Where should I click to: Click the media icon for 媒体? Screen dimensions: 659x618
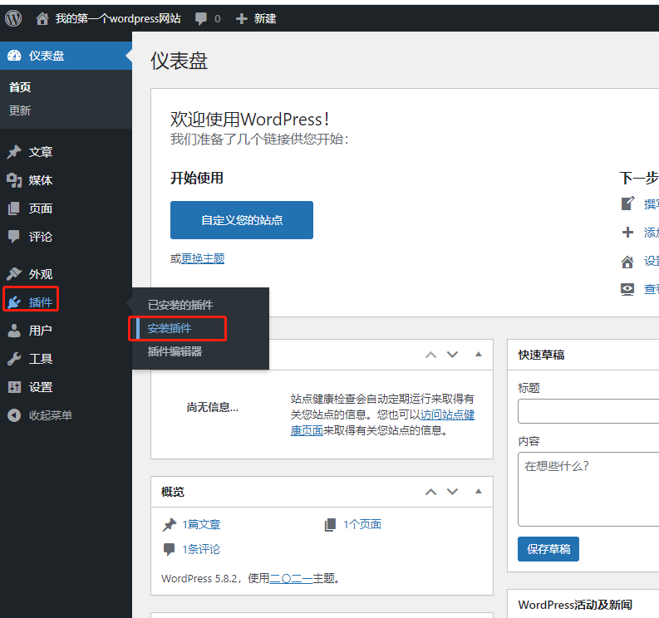14,180
